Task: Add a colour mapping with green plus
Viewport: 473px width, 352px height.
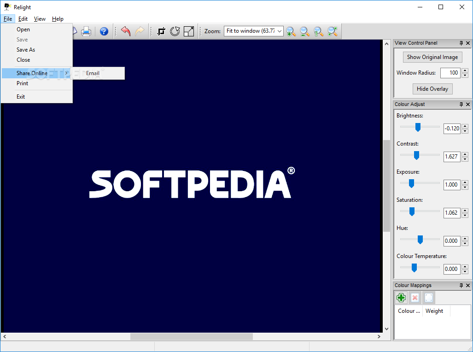Action: pyautogui.click(x=401, y=298)
